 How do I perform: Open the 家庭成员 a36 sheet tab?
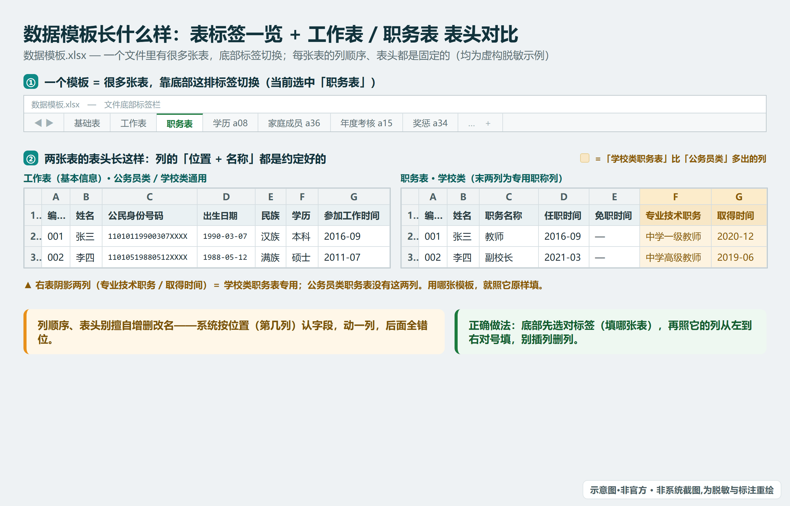pos(294,123)
